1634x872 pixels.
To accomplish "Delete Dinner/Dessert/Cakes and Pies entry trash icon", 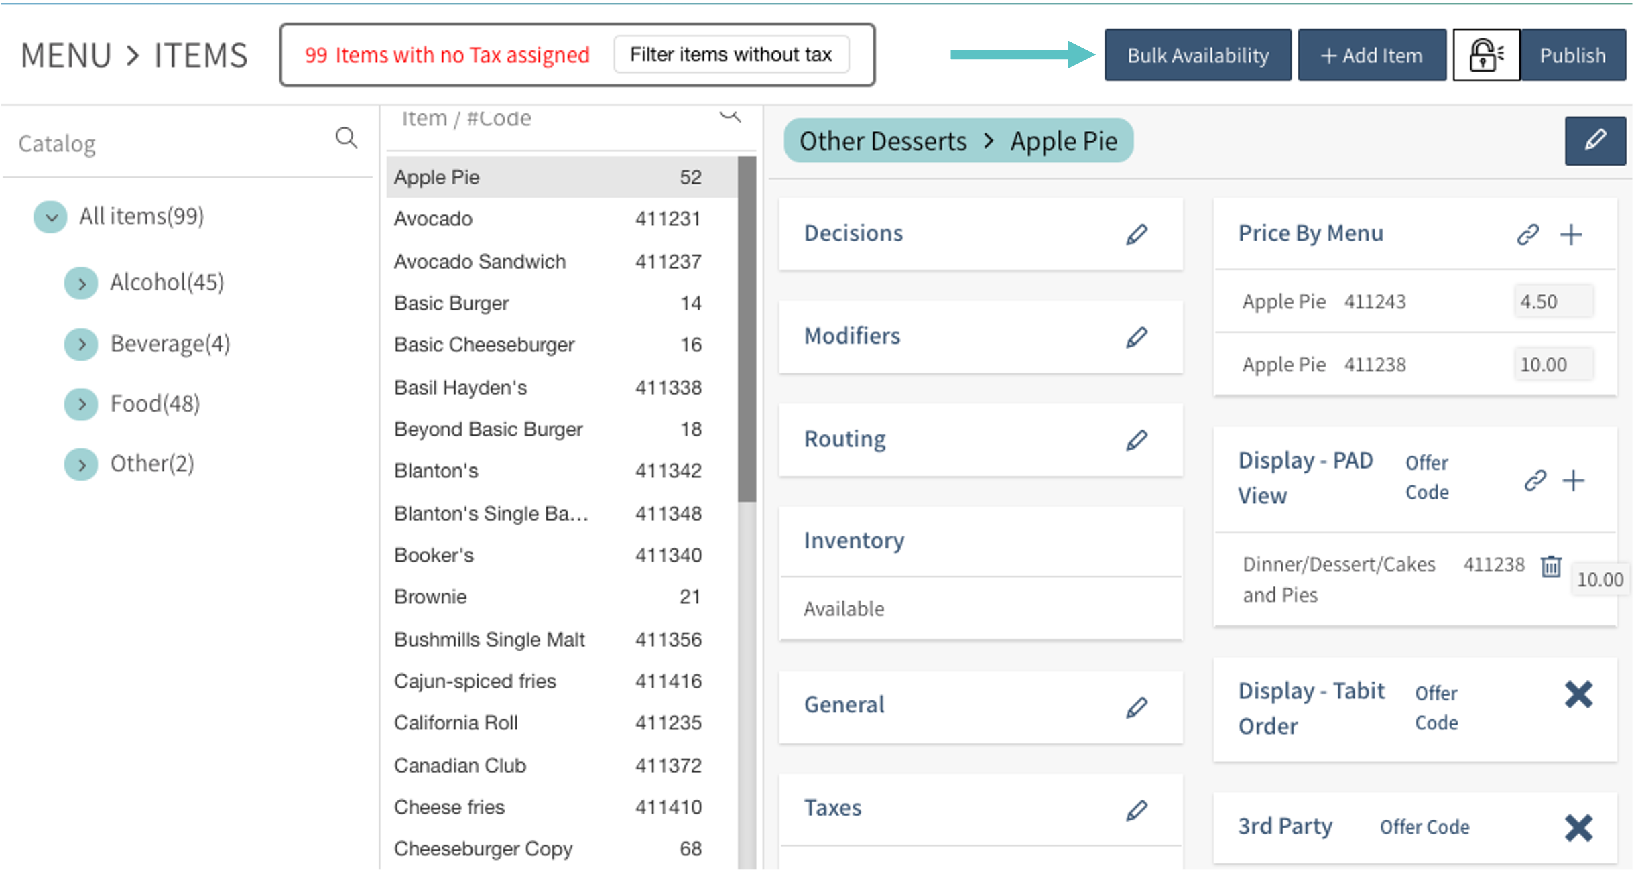I will tap(1551, 566).
